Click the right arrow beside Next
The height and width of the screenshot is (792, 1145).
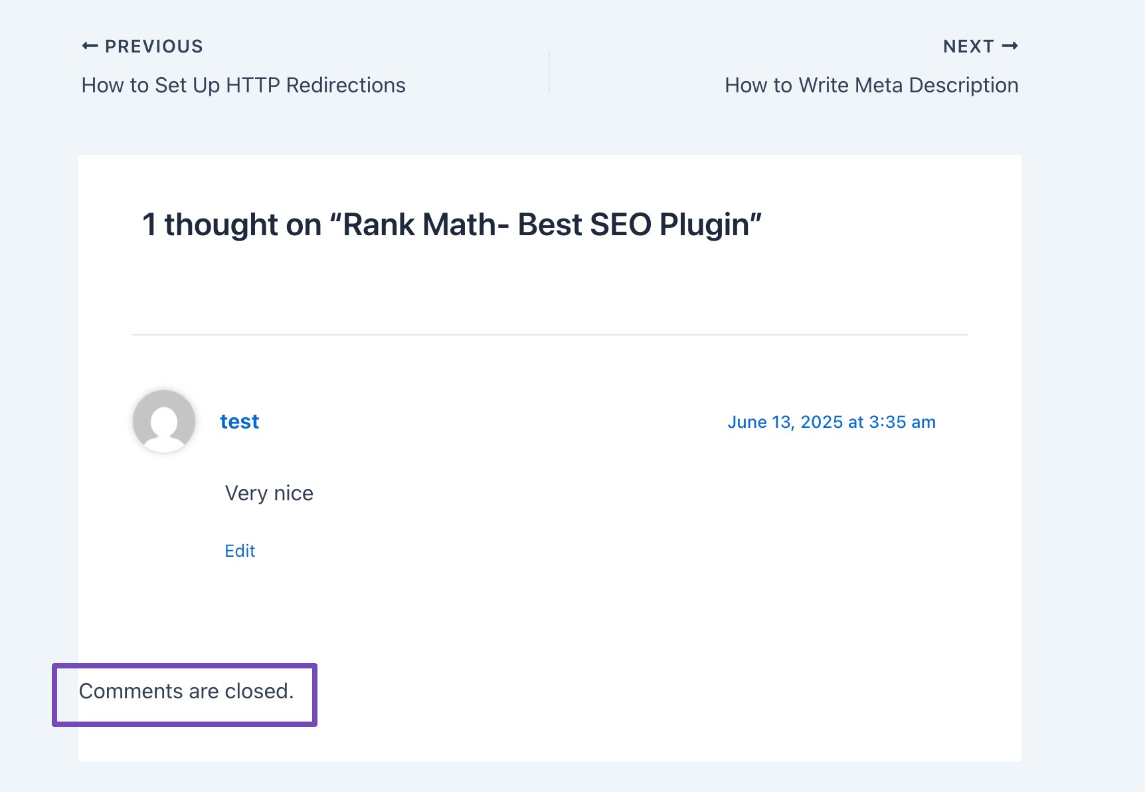pos(1010,46)
